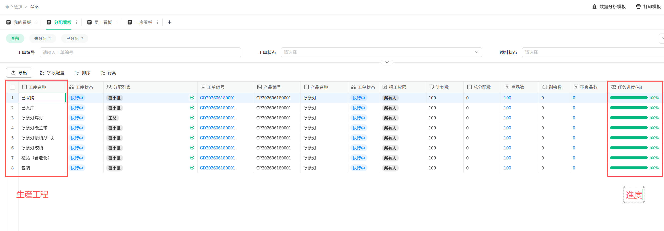Click the 产品名称 column header icon
664x231 pixels.
(x=306, y=87)
